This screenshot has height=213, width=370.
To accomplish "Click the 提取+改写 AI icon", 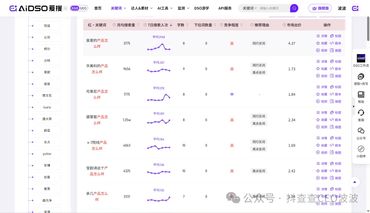I will point(361,78).
